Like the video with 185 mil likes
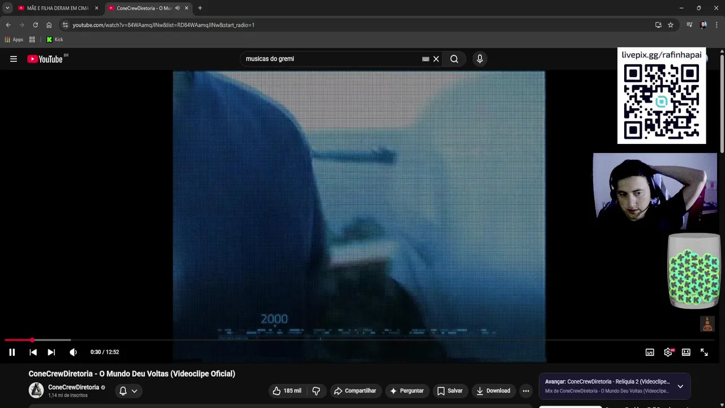 point(287,390)
